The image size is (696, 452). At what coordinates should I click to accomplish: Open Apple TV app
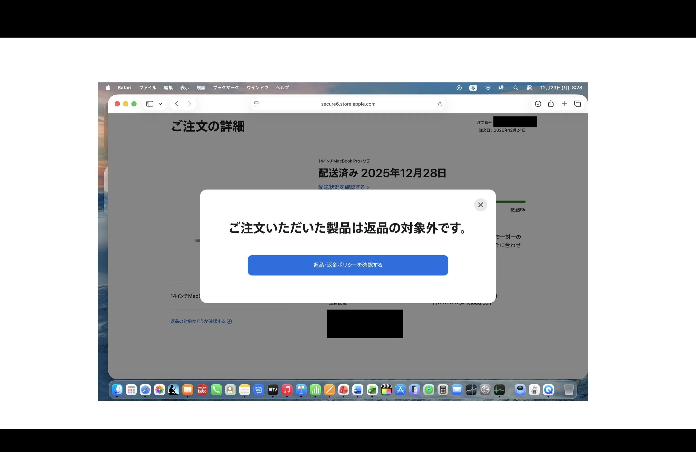coord(273,390)
